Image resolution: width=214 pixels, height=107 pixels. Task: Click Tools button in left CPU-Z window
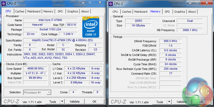(x=53, y=102)
